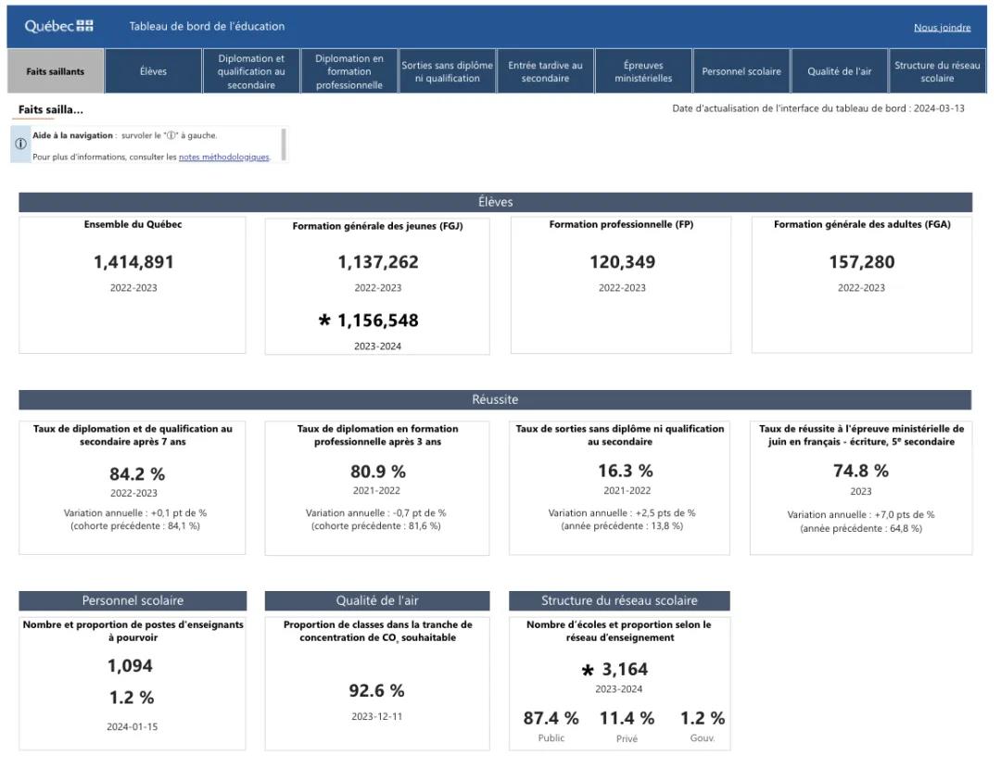The width and height of the screenshot is (1001, 768).
Task: Click the FGJ value 1,137,262
Action: pyautogui.click(x=378, y=262)
